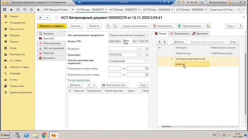Screen dimensions: 248x139
Task: Click Дт/Кт icon right of Провести
Action: (x=108, y=26)
